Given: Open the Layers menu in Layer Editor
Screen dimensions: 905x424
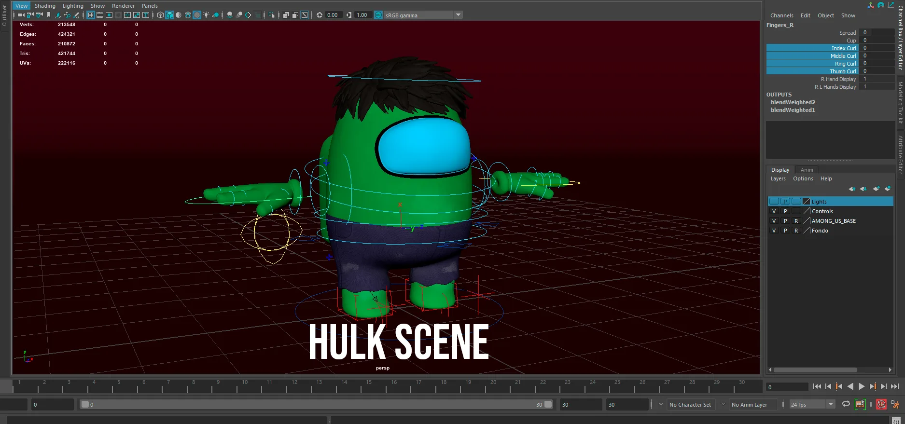Looking at the screenshot, I should (778, 178).
